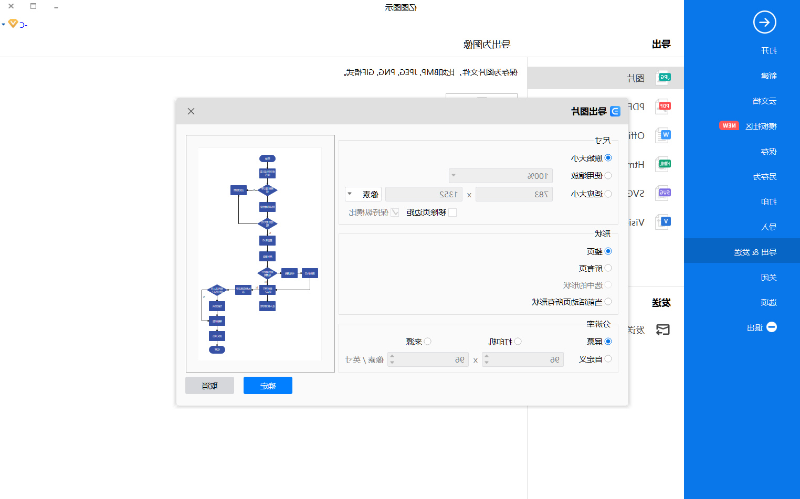Click the red NEW badge on 模板社区
This screenshot has width=800, height=499.
pos(729,125)
